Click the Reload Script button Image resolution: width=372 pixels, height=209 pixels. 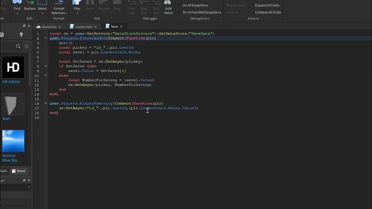tap(236, 5)
